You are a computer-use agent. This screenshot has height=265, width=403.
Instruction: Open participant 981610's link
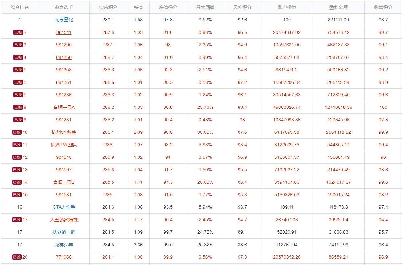click(64, 157)
